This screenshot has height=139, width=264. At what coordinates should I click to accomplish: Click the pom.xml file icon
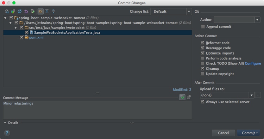pyautogui.click(x=27, y=37)
